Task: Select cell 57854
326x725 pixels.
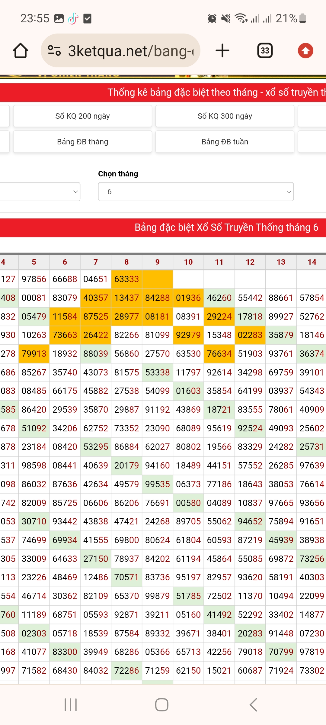Action: coord(312,298)
